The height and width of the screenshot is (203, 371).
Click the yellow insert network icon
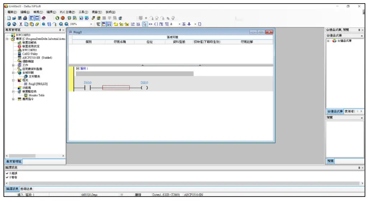click(116, 24)
